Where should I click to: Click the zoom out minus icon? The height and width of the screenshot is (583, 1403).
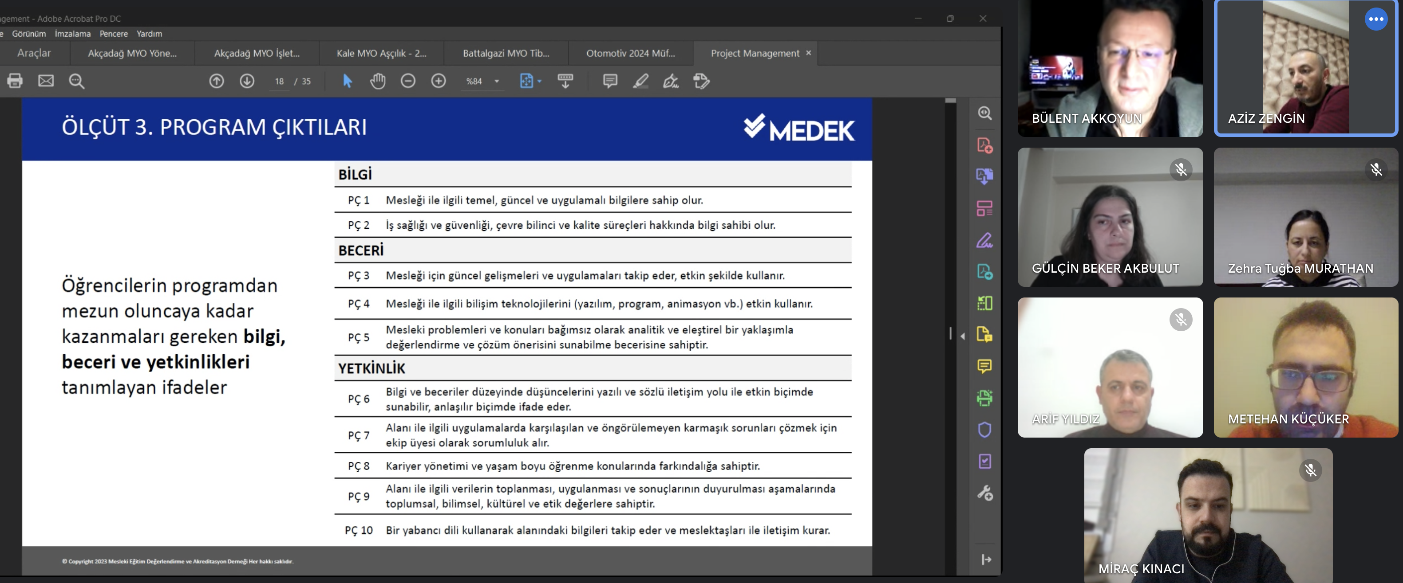coord(408,81)
